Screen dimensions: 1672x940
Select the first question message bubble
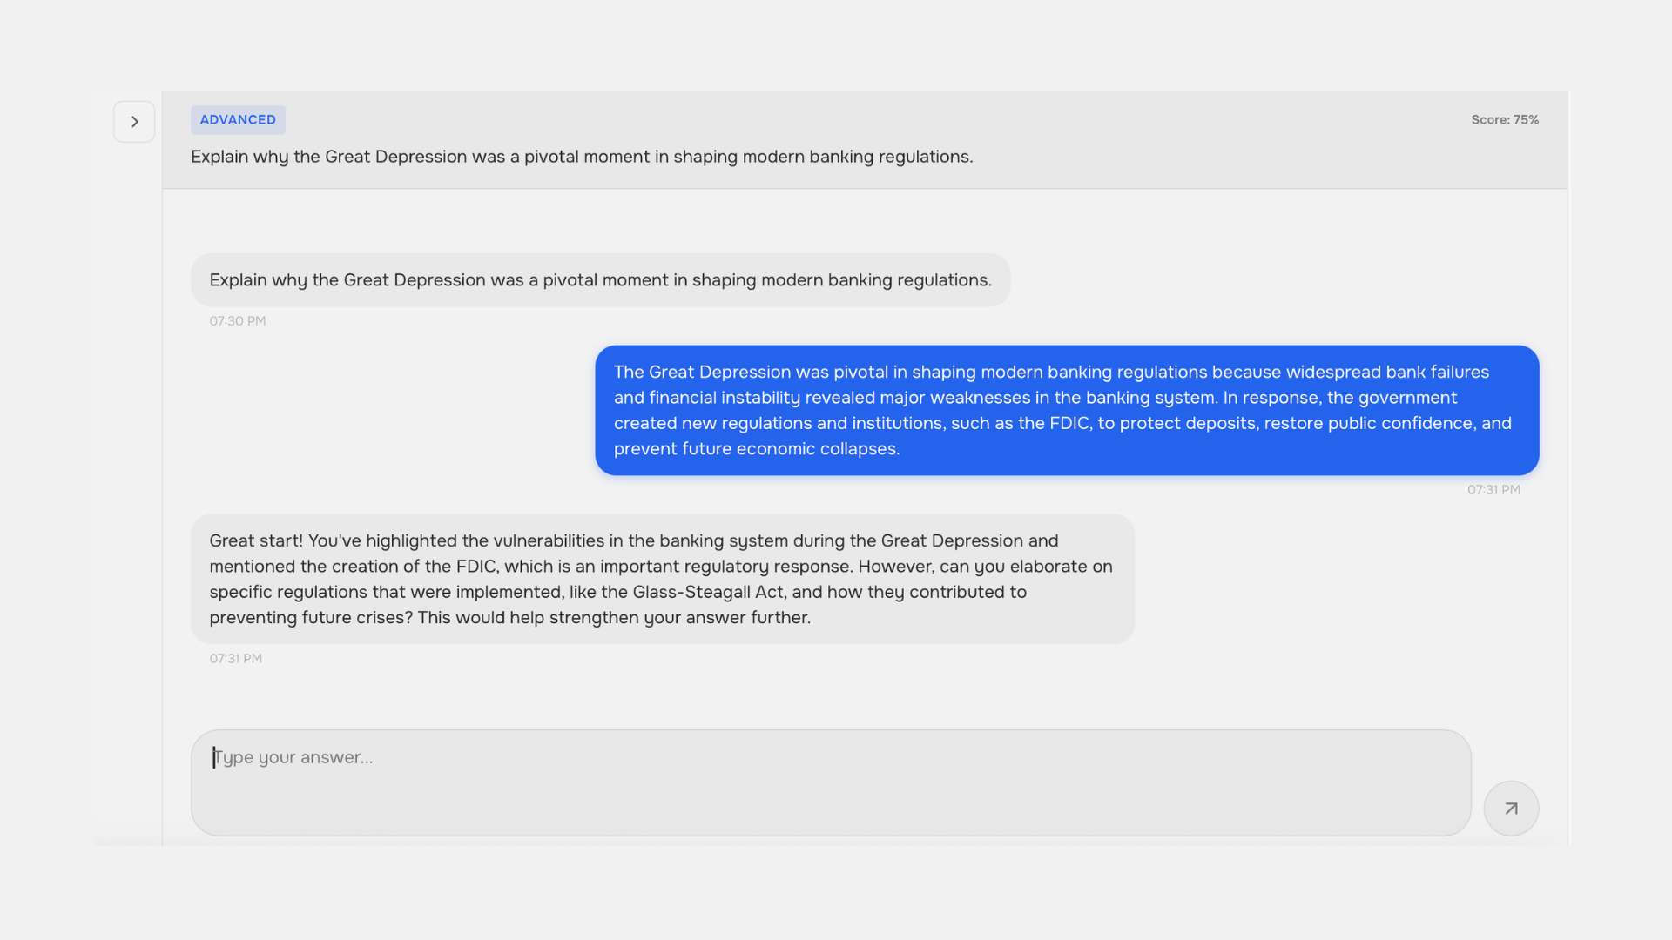600,280
